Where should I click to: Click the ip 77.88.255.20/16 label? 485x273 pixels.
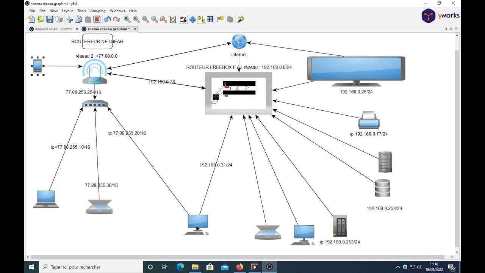click(127, 133)
